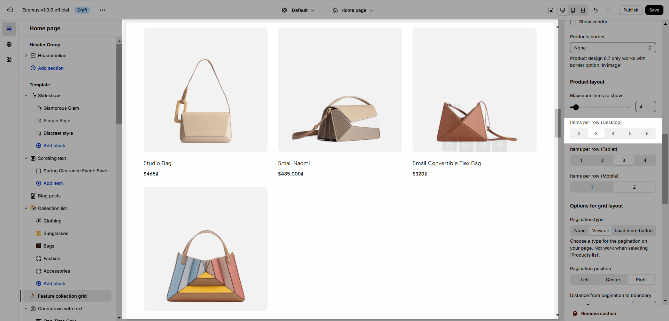This screenshot has width=669, height=321.
Task: Select the Sunglasses block
Action: point(56,234)
